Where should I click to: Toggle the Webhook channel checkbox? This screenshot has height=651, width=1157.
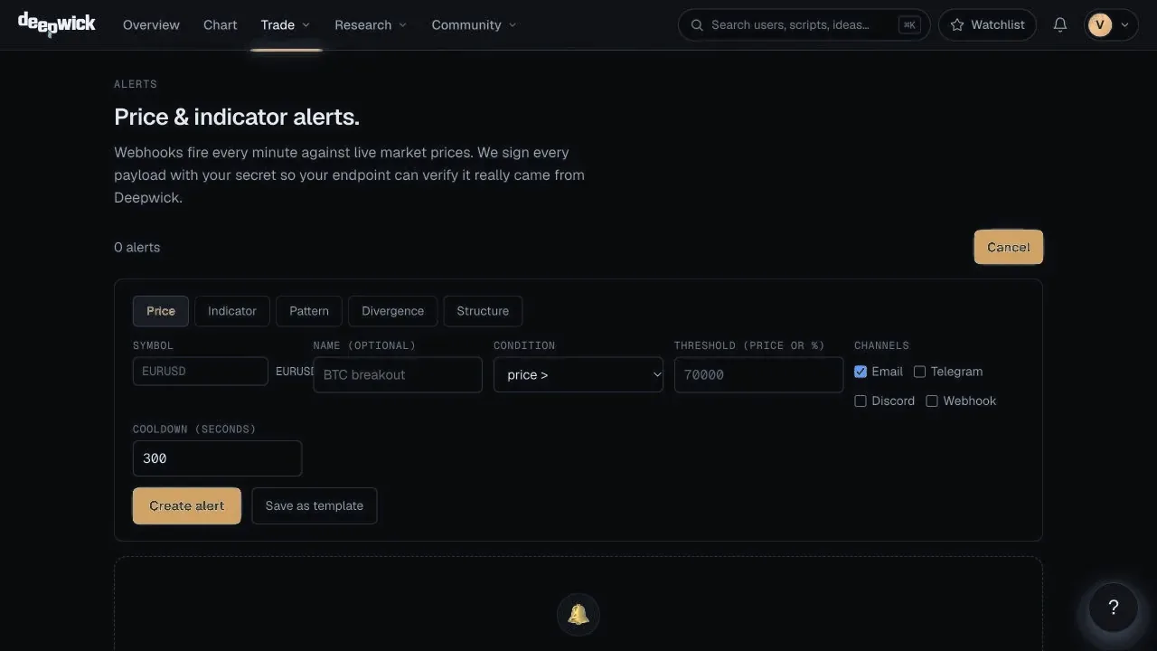tap(932, 401)
